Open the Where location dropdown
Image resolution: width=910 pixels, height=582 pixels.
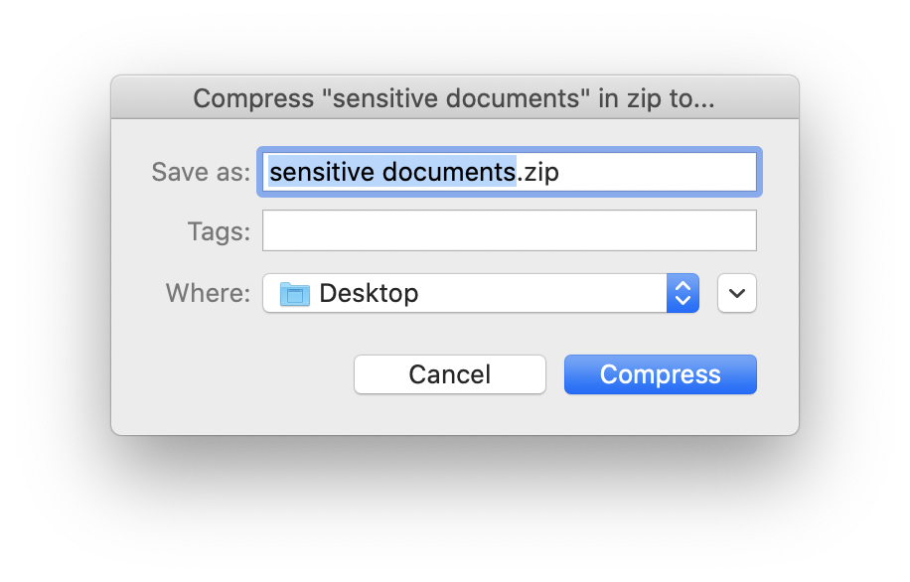[x=480, y=293]
